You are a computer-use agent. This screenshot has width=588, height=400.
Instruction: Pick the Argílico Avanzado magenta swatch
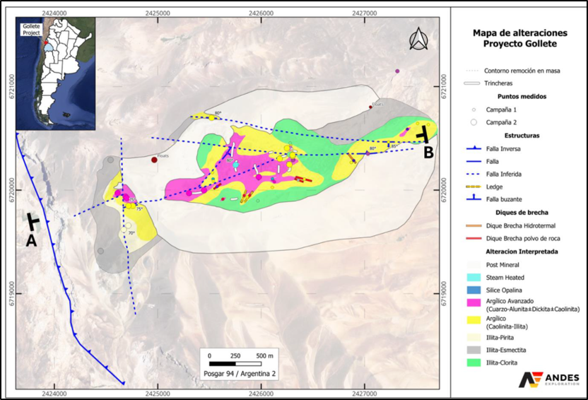(x=474, y=302)
